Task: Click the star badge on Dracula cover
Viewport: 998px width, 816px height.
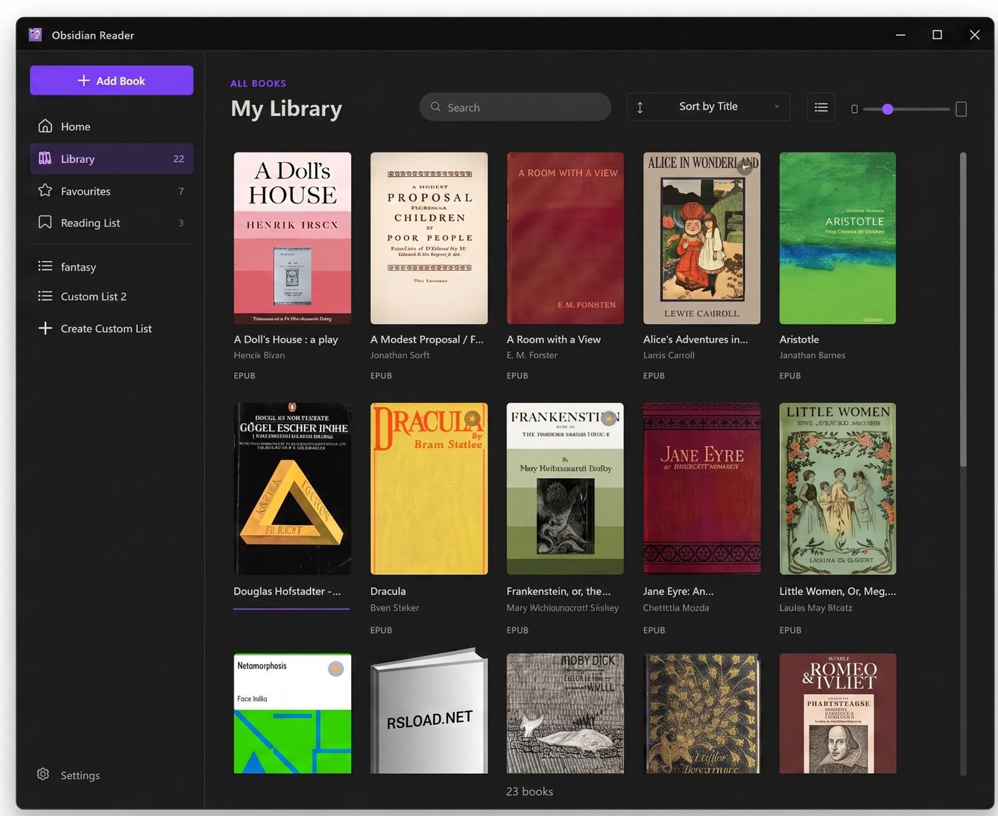Action: (472, 419)
